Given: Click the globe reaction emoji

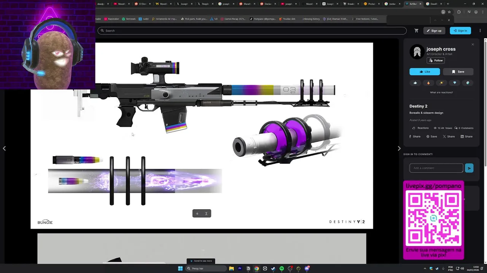Looking at the screenshot, I should point(468,83).
